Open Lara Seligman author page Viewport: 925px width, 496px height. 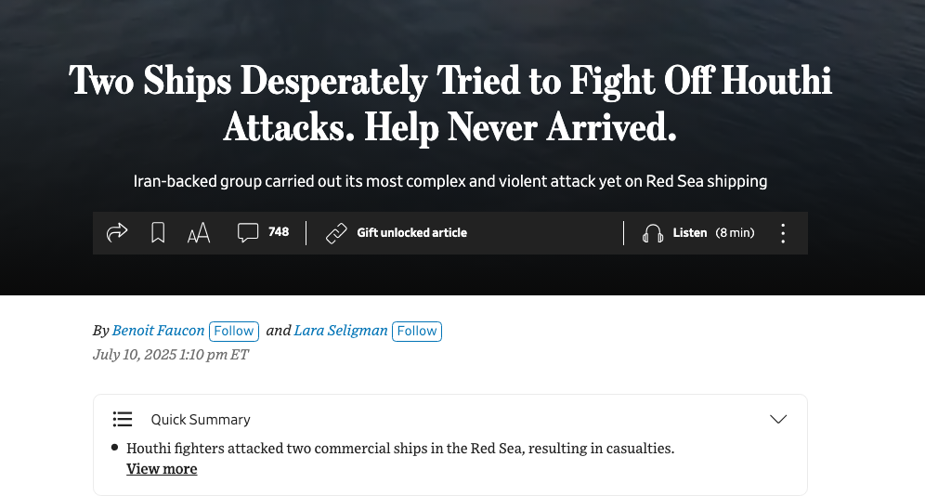341,331
